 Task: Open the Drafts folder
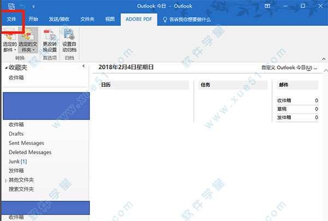coord(16,133)
